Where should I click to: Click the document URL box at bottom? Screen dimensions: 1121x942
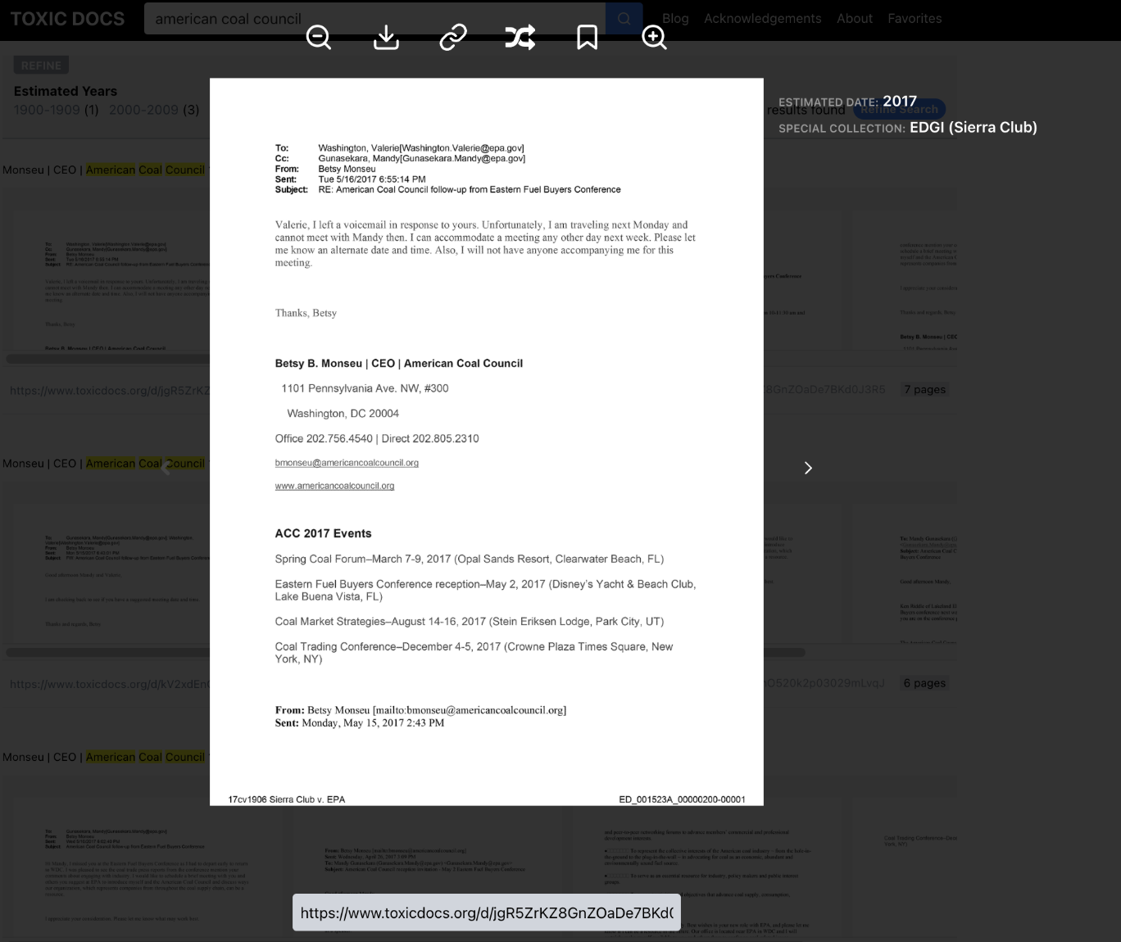pos(487,913)
